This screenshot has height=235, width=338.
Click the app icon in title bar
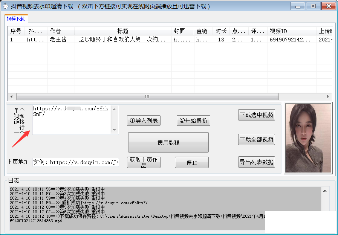(x=6, y=6)
